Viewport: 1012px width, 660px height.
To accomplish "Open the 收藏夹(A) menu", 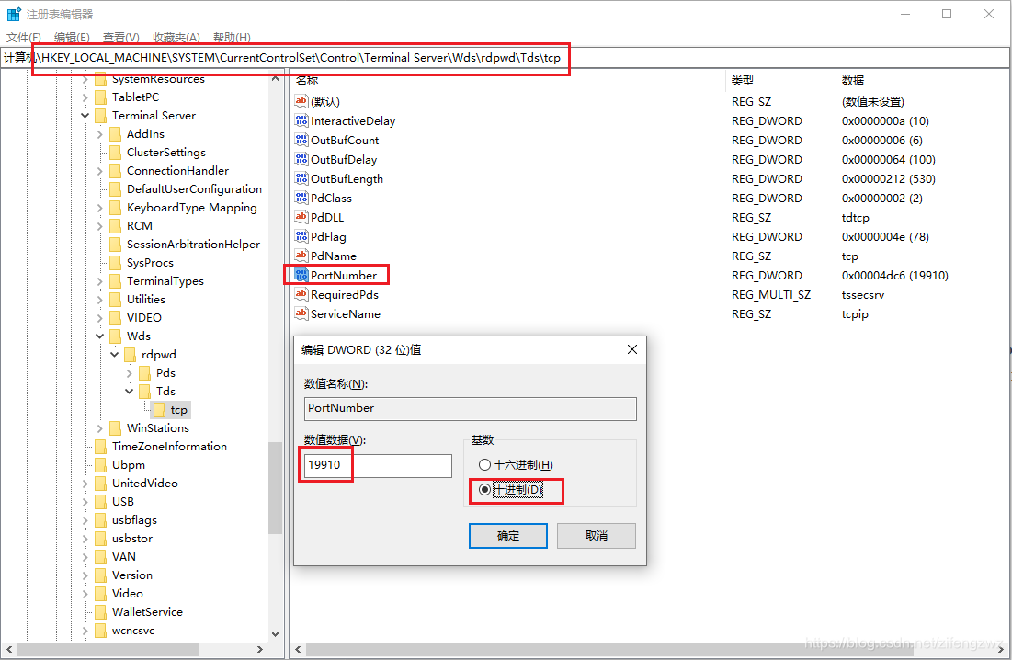I will pyautogui.click(x=176, y=38).
